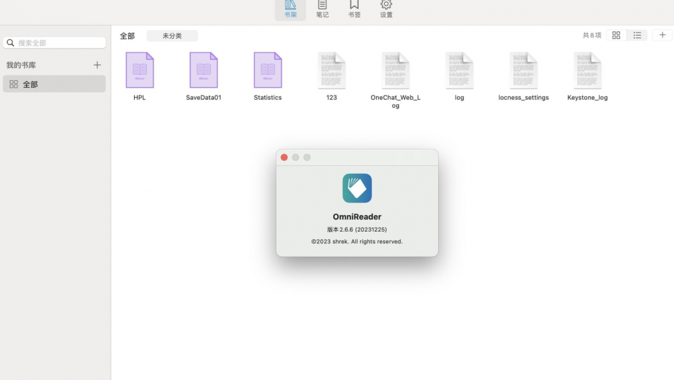Open the locness_settings document
Image resolution: width=674 pixels, height=380 pixels.
coord(524,70)
